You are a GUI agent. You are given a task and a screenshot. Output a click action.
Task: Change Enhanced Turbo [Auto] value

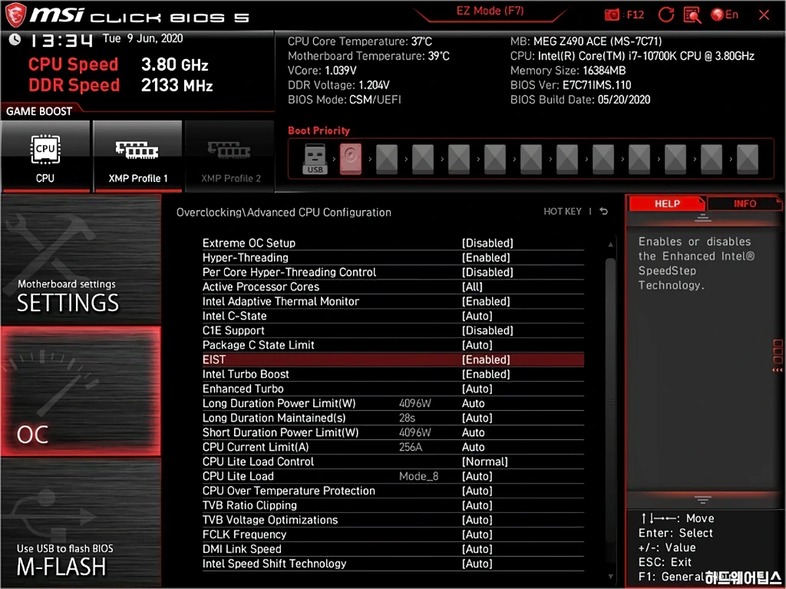coord(477,389)
